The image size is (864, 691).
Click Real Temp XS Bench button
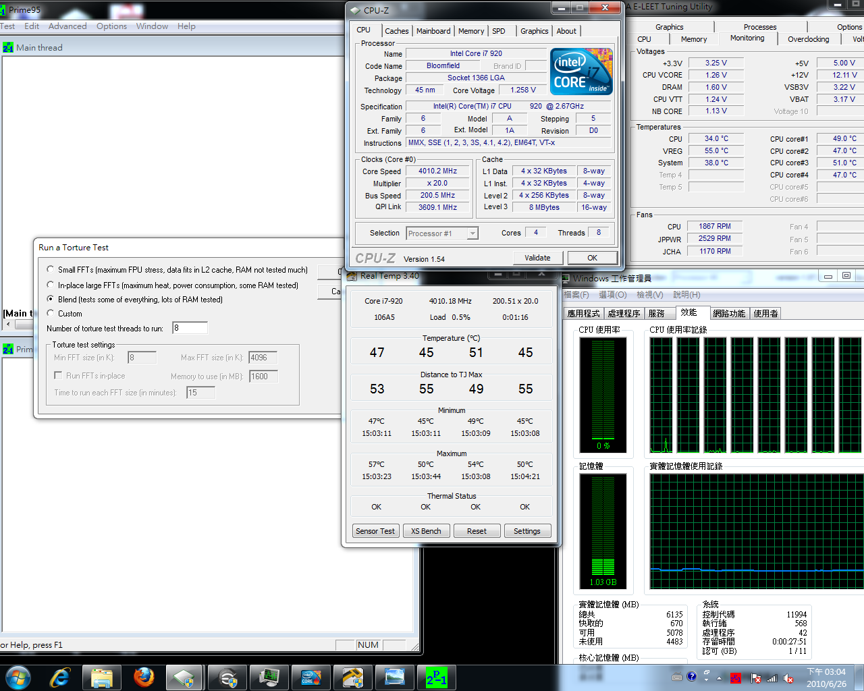pyautogui.click(x=426, y=531)
